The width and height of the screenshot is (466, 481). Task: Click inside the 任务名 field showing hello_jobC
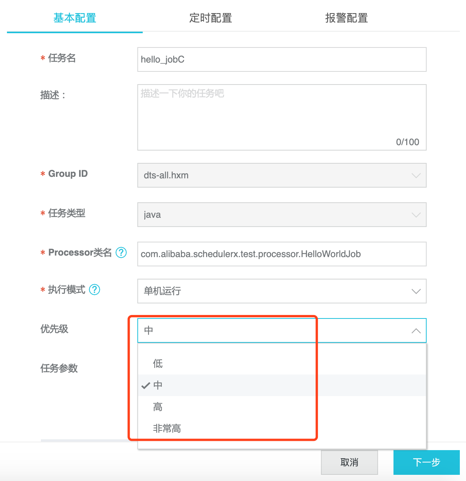coord(282,59)
